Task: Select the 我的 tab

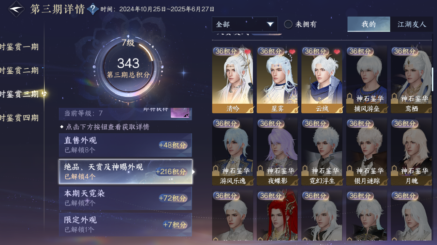Action: coord(369,24)
